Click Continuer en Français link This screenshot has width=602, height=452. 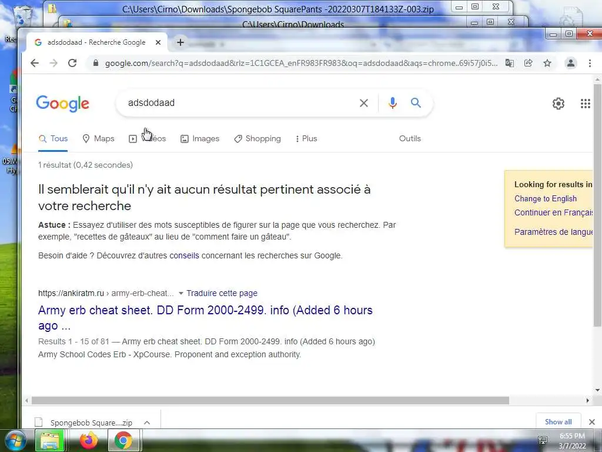tap(554, 212)
